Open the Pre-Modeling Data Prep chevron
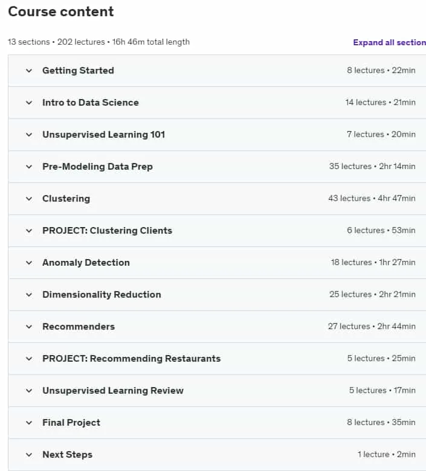 tap(29, 167)
